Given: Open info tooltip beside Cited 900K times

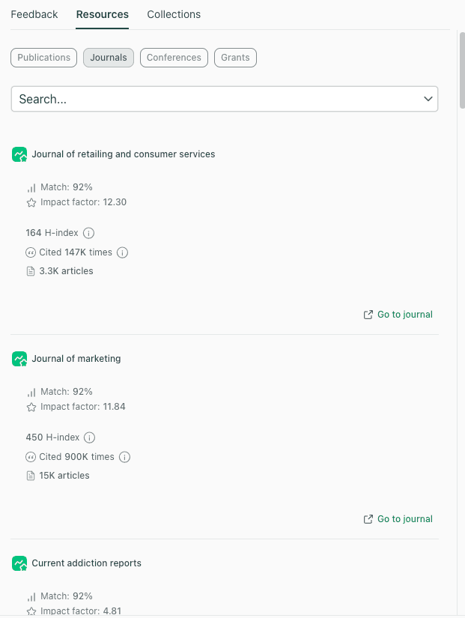Looking at the screenshot, I should (124, 457).
